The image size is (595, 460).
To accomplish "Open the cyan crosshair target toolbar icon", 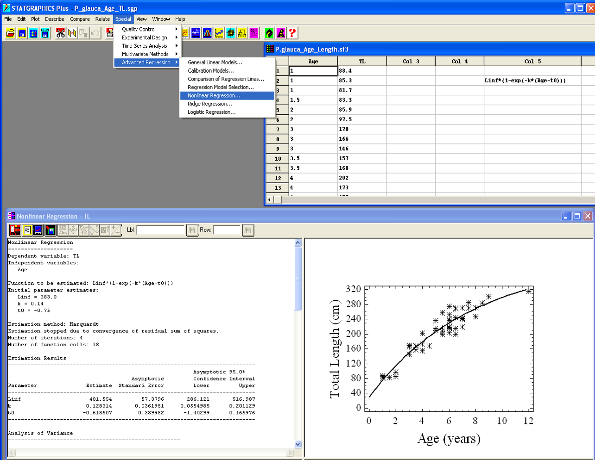I will click(x=230, y=33).
